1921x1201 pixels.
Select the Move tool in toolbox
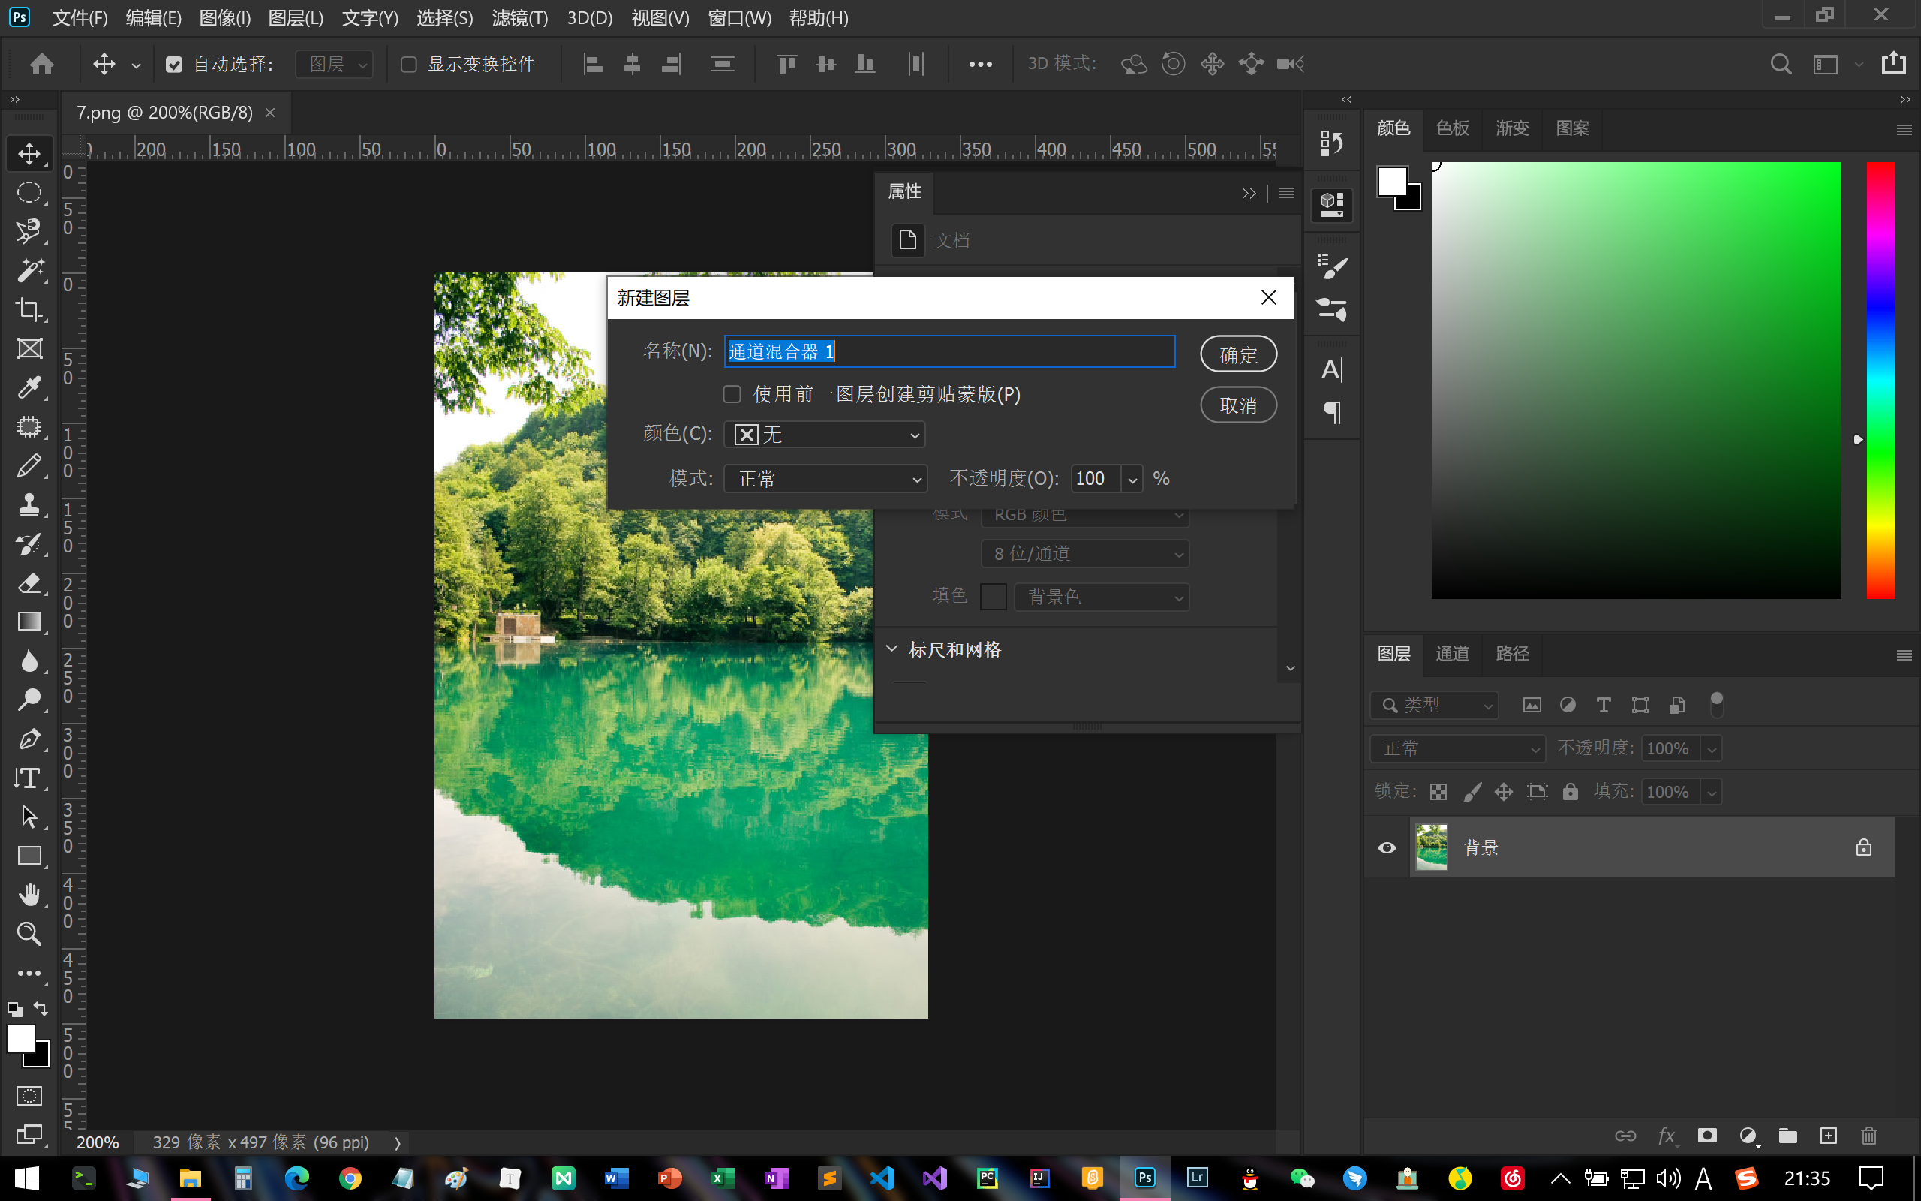[x=29, y=152]
